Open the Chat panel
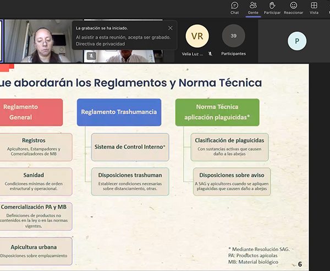 (x=235, y=8)
